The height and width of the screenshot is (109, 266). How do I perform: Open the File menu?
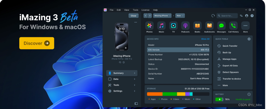[x=111, y=10]
